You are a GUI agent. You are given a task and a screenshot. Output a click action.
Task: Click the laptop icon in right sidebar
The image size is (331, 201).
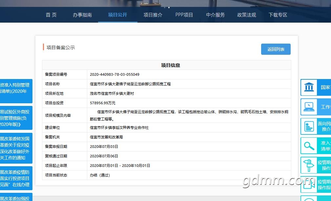click(x=309, y=107)
